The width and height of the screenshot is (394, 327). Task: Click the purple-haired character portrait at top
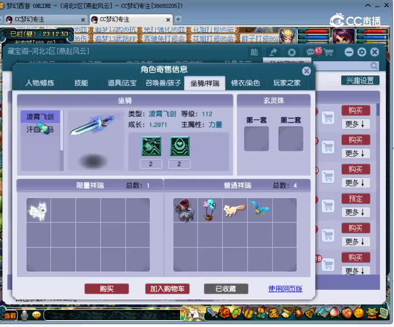click(x=344, y=35)
